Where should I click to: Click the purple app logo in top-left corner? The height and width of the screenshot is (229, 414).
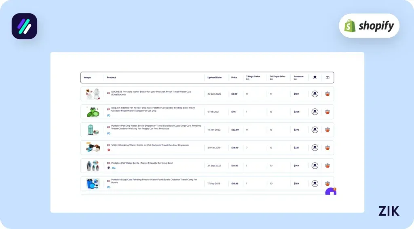click(24, 26)
